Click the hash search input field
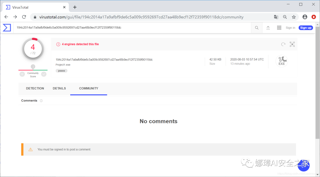 [x=132, y=28]
